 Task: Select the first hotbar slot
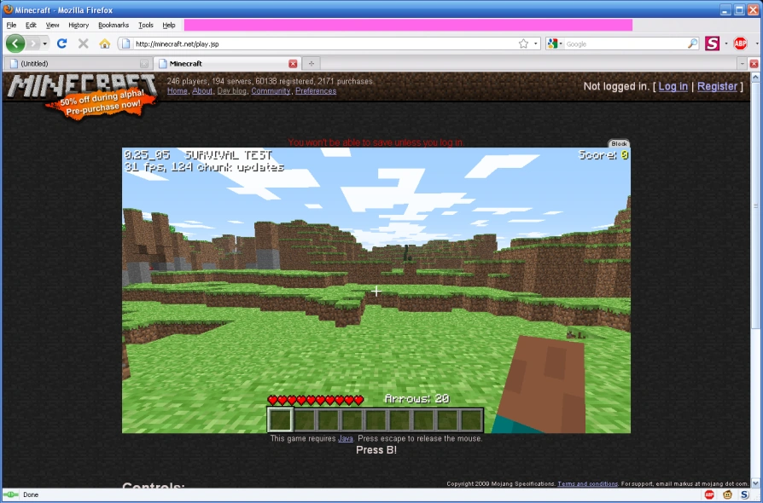pyautogui.click(x=280, y=420)
